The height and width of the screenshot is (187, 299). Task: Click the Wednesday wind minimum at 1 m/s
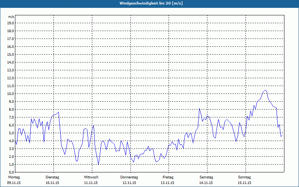click(x=98, y=164)
